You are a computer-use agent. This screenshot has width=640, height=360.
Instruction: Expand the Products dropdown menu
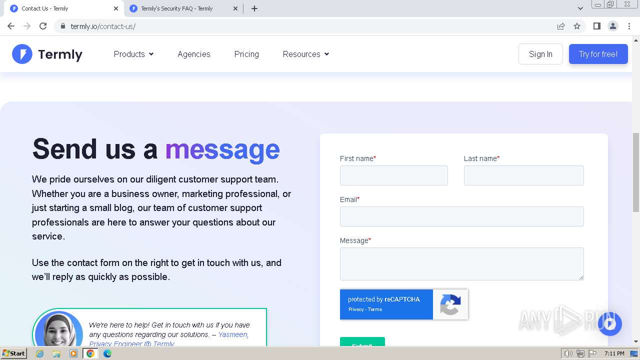[x=133, y=54]
